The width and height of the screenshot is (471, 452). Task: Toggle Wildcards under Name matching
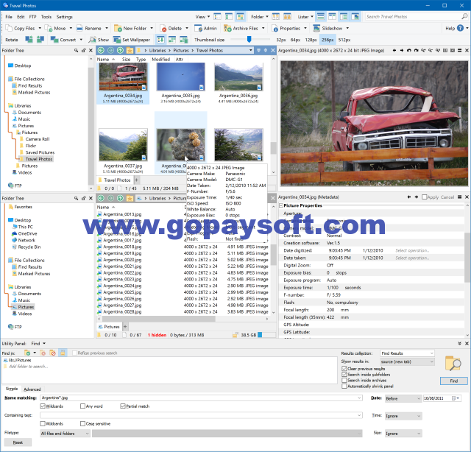(x=43, y=406)
